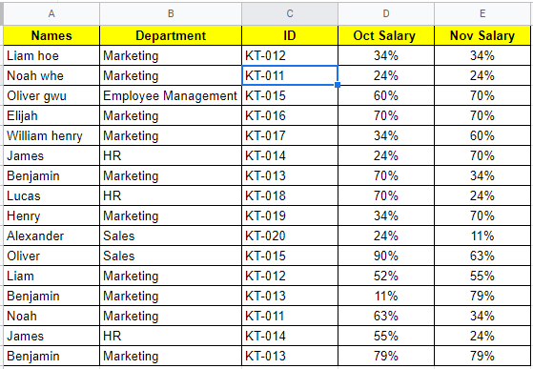Image resolution: width=533 pixels, height=369 pixels.
Task: Select the KT-018 ID cell
Action: (290, 196)
